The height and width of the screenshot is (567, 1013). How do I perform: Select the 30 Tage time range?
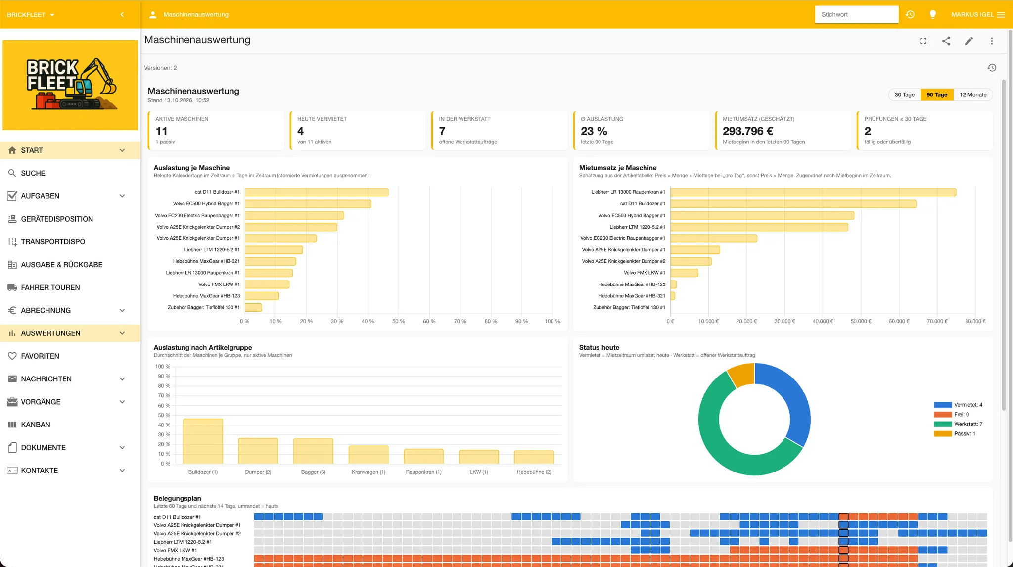coord(904,94)
